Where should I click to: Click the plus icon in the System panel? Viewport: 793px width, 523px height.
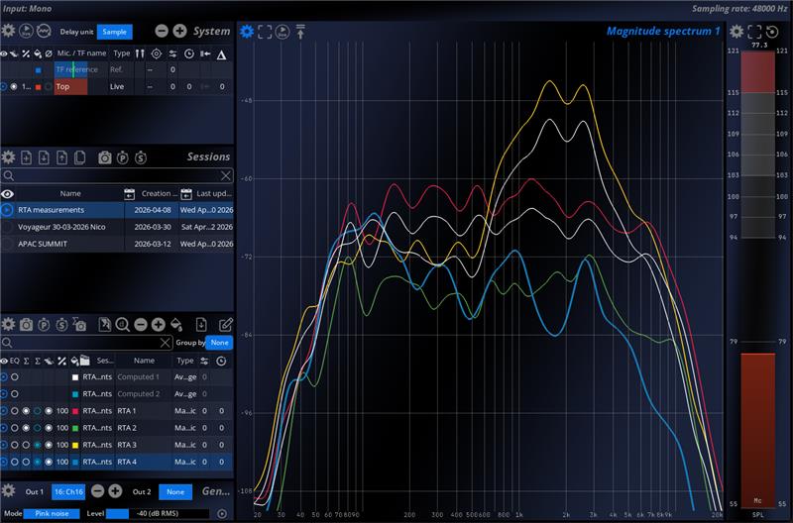pos(179,31)
